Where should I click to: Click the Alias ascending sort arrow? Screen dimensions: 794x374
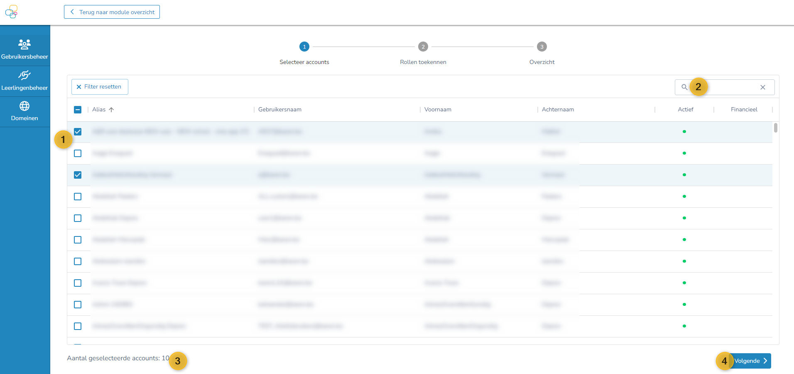click(x=111, y=110)
